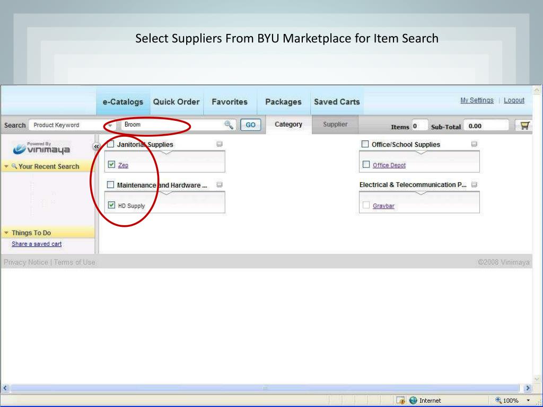543x407 pixels.
Task: Open the Graybar supplier link
Action: 383,206
